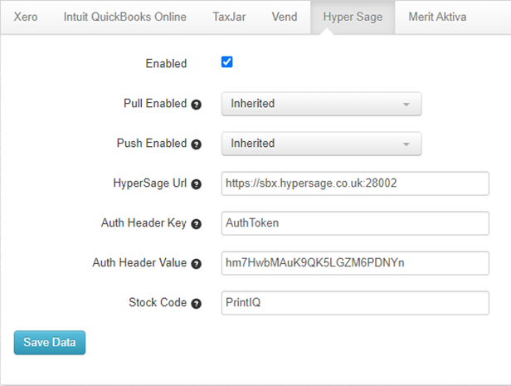Select the Hyper Sage tab

coord(353,17)
